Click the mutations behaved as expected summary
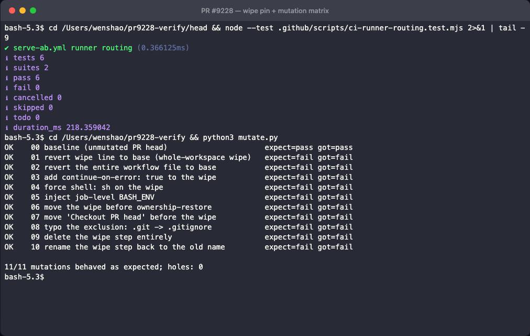530x336 pixels. [x=103, y=267]
